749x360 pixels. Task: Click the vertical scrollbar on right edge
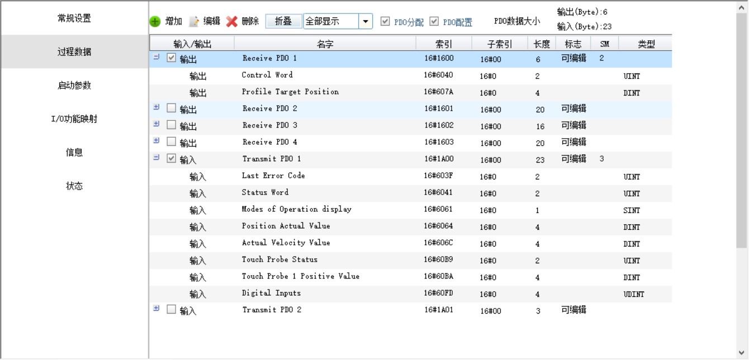point(741,129)
